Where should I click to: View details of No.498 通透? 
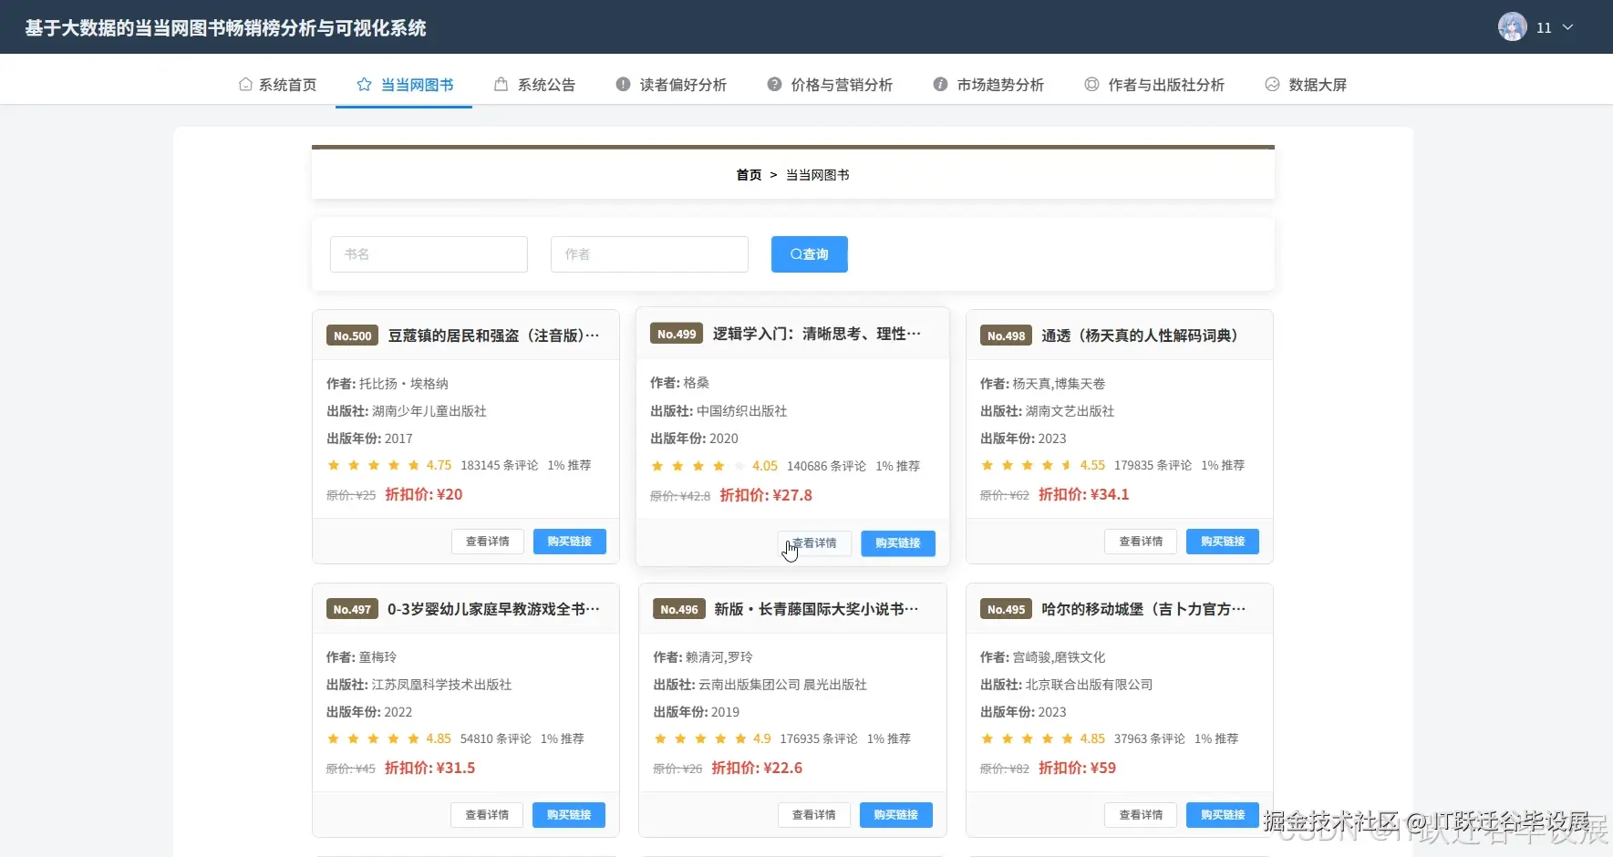click(x=1141, y=542)
